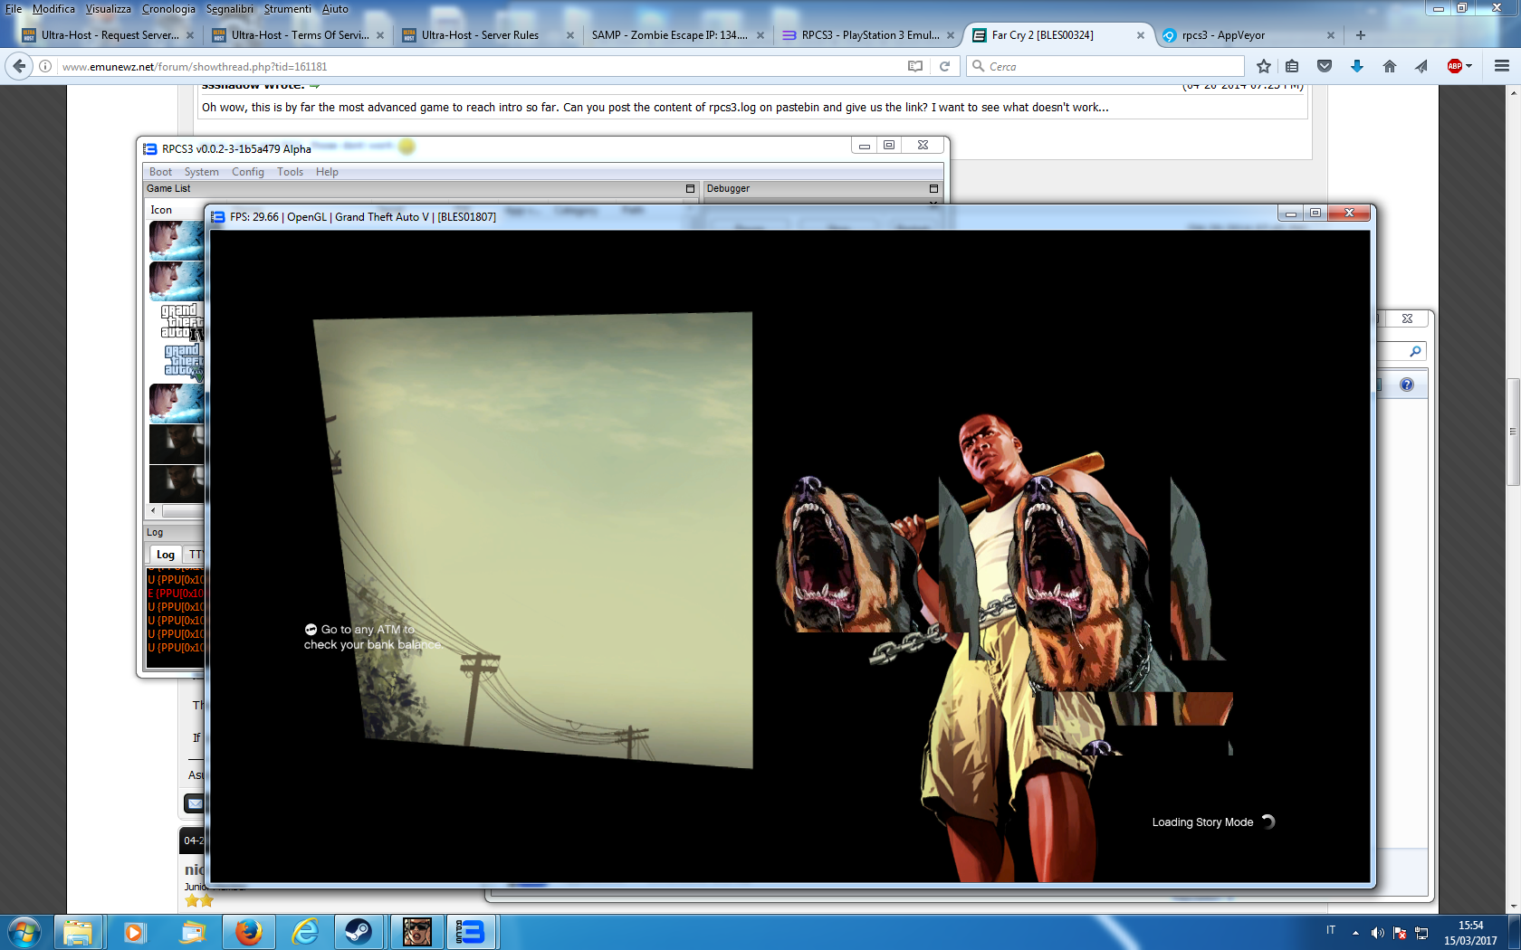The image size is (1521, 950).
Task: Open the Firefox hamburger menu
Action: coord(1501,66)
